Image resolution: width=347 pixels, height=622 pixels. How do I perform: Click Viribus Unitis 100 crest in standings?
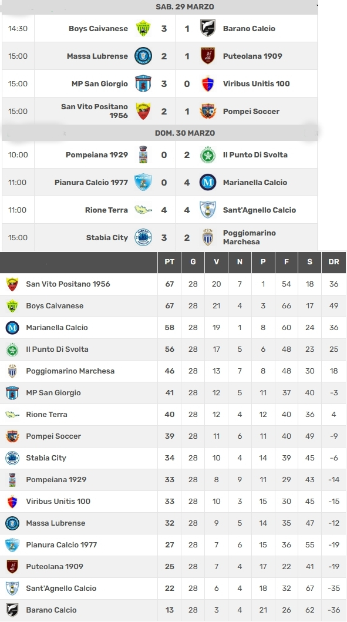[x=12, y=502]
